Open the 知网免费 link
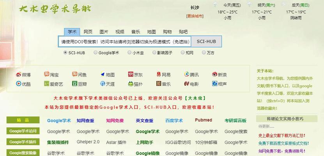 [x=115, y=121]
